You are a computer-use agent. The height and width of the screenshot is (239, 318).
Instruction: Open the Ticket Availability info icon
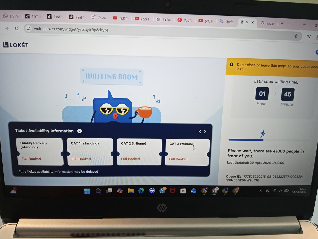click(x=79, y=131)
